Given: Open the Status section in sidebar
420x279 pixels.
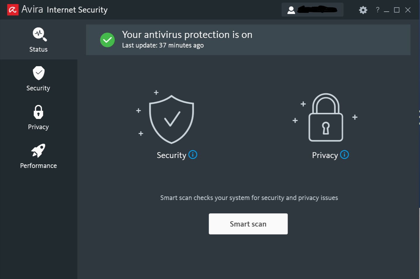Looking at the screenshot, I should (x=38, y=40).
